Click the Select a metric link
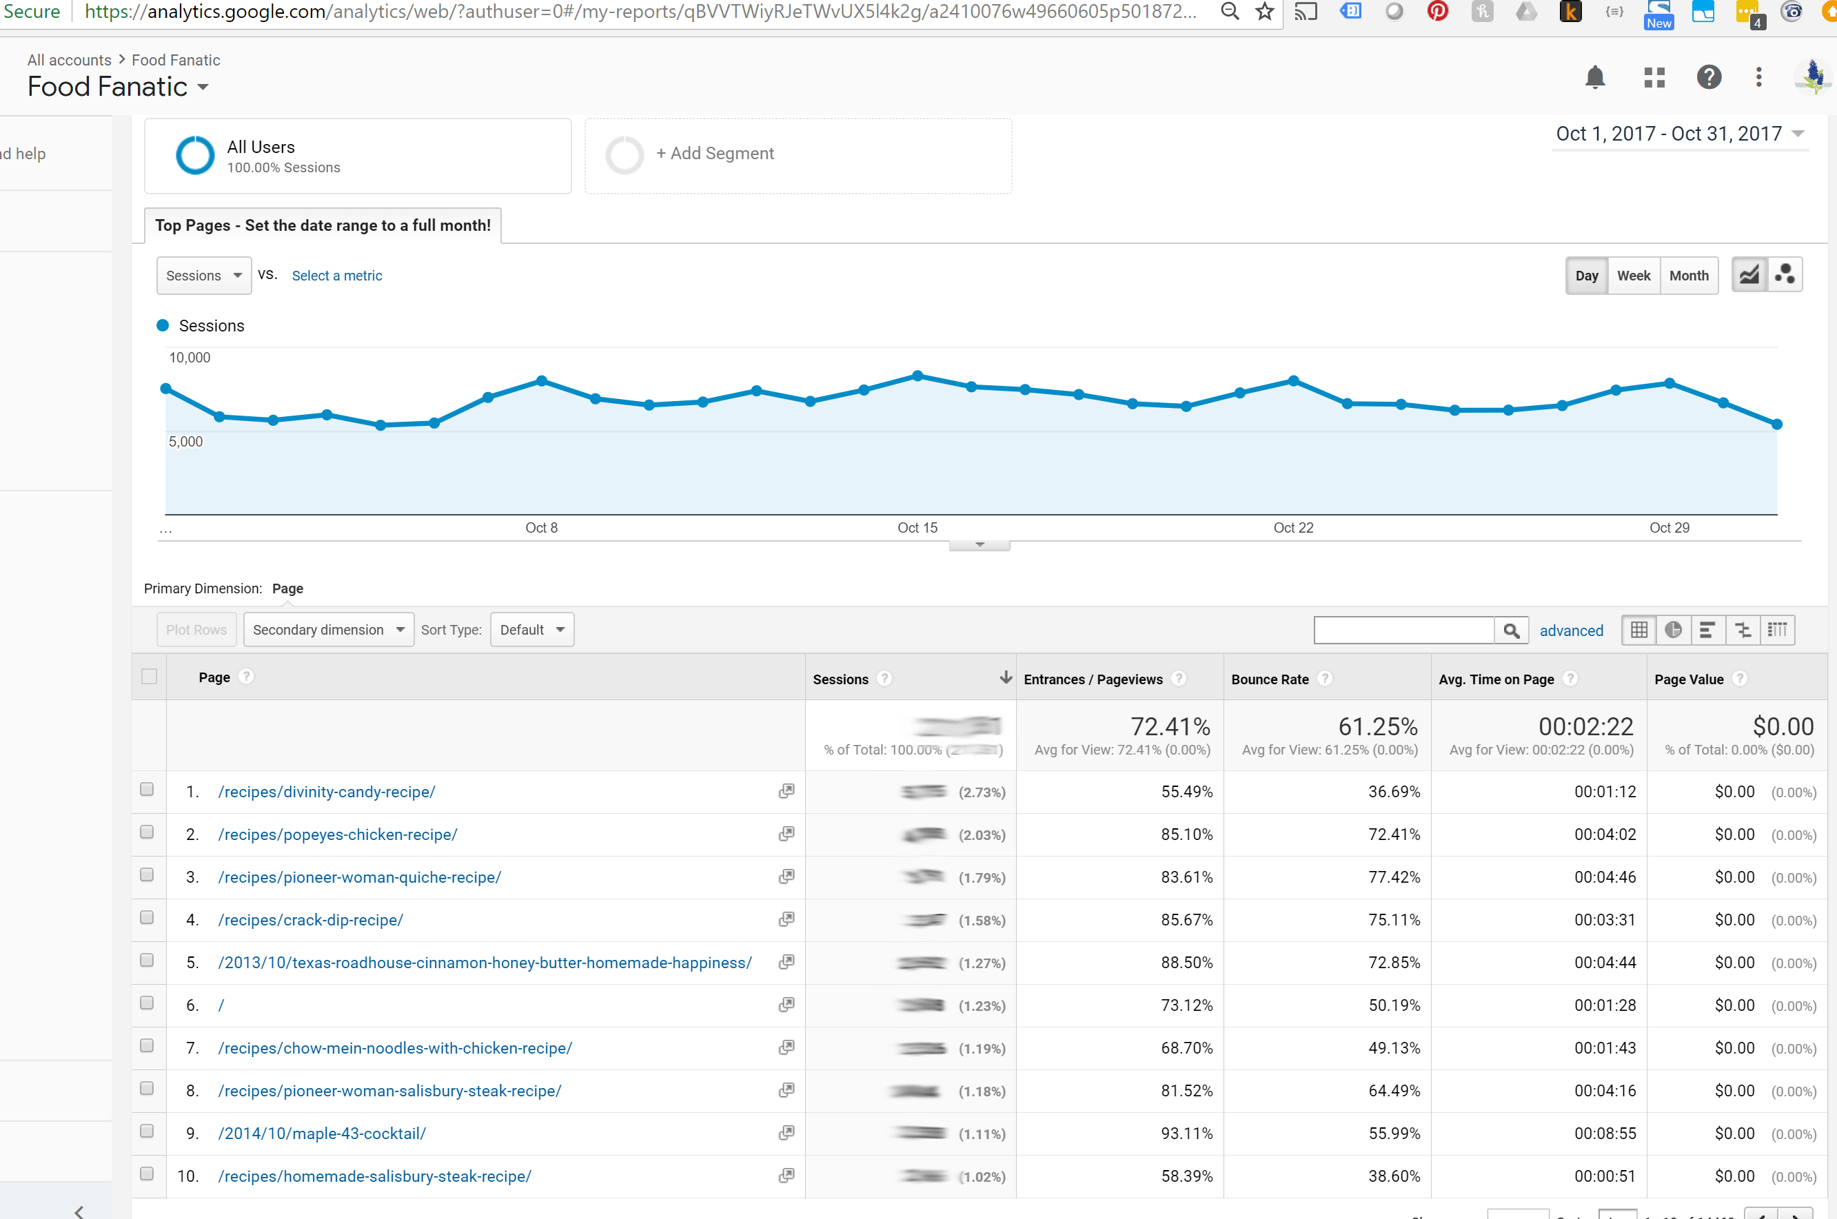The image size is (1837, 1219). 337,275
